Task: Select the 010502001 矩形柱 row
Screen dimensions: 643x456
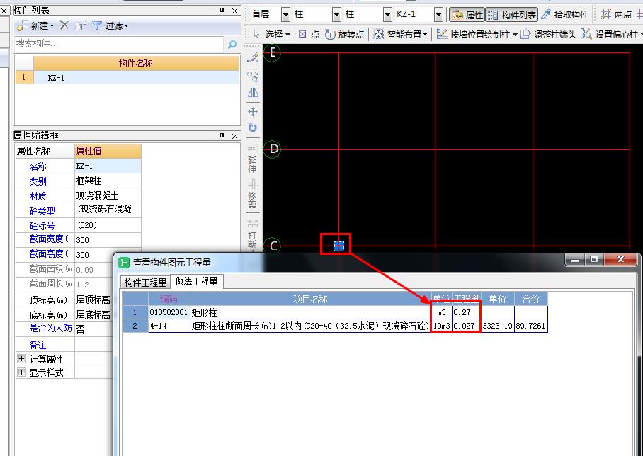Action: pyautogui.click(x=336, y=312)
